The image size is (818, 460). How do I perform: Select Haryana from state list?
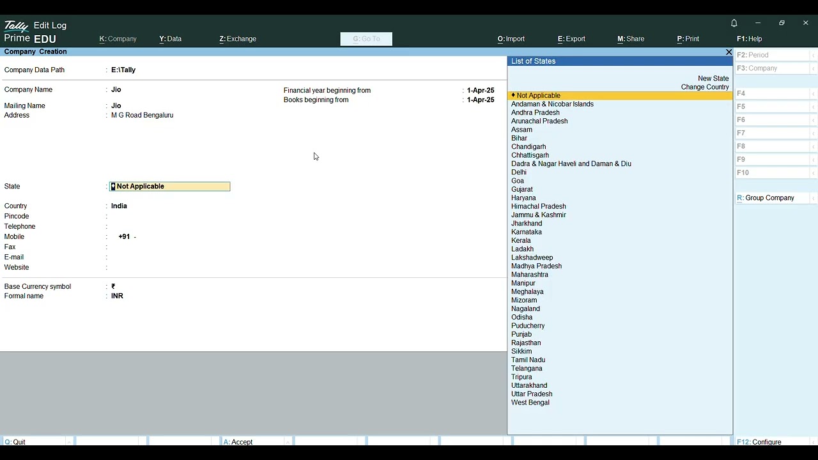pos(523,198)
